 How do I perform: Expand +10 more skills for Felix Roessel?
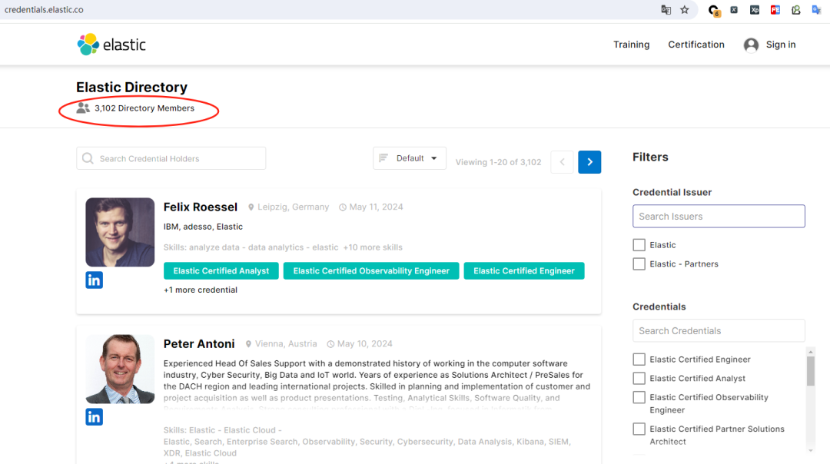click(373, 247)
